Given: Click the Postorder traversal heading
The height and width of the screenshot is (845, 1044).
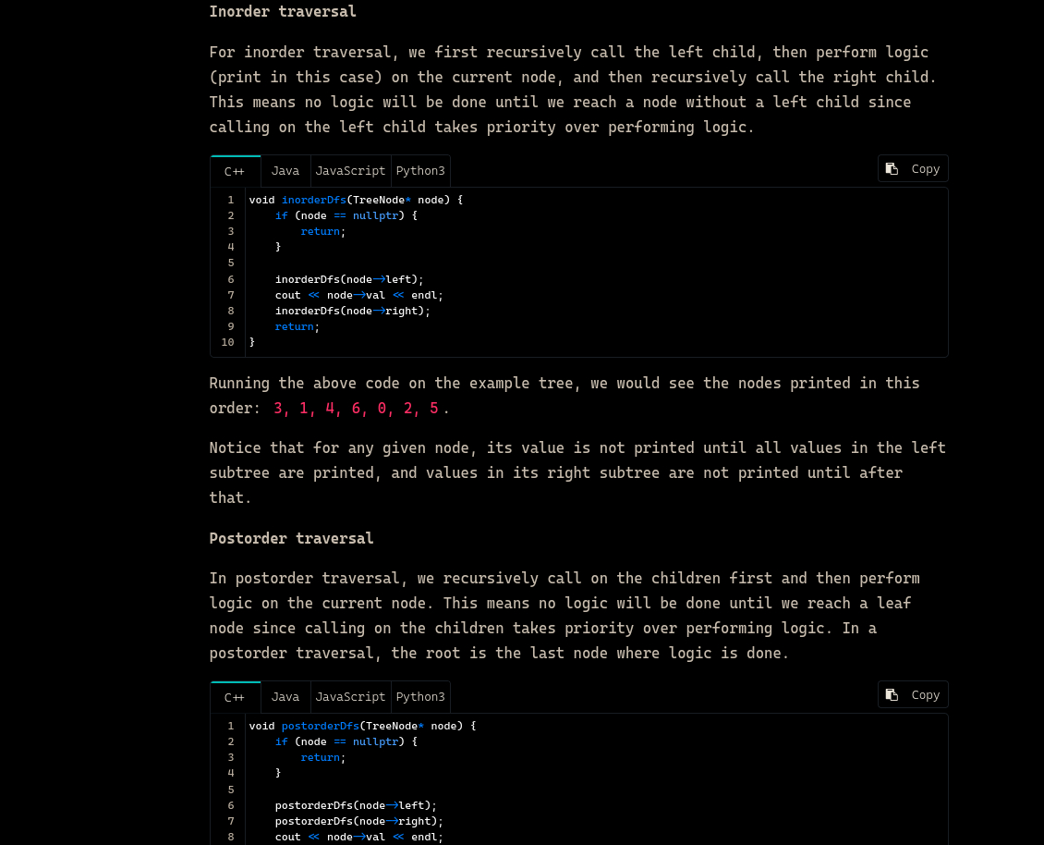Looking at the screenshot, I should click(x=291, y=538).
